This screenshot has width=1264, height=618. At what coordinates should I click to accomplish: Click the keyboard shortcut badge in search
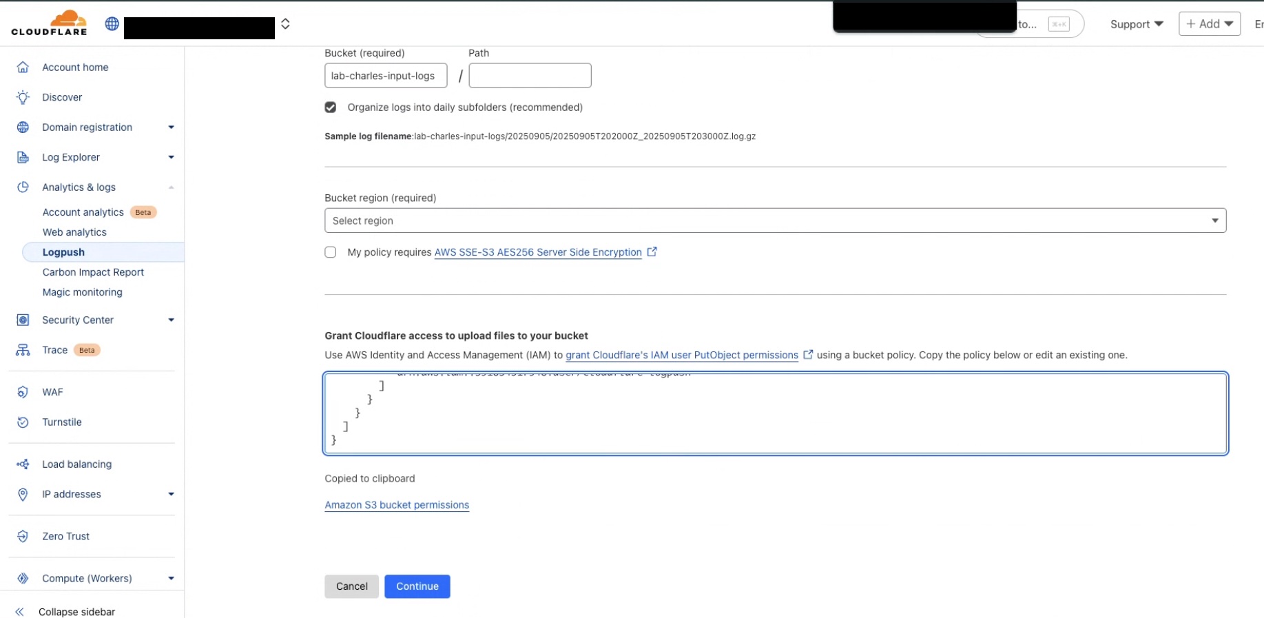click(1059, 24)
